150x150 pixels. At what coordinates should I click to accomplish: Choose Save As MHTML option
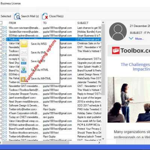click(x=41, y=78)
